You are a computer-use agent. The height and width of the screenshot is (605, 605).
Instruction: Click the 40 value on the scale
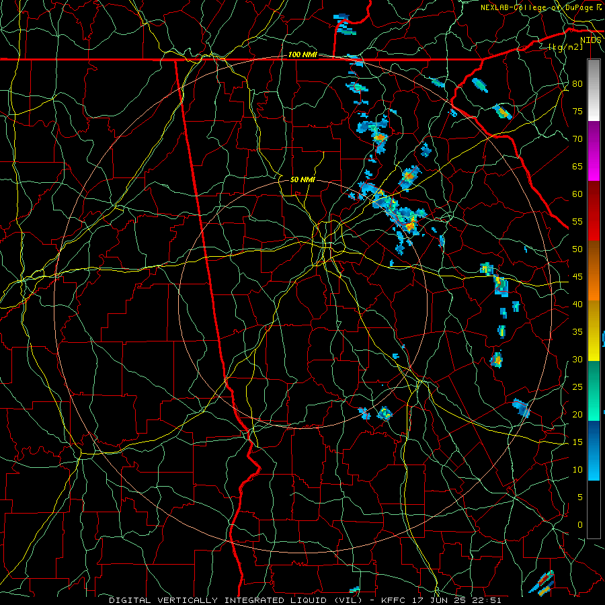point(577,305)
